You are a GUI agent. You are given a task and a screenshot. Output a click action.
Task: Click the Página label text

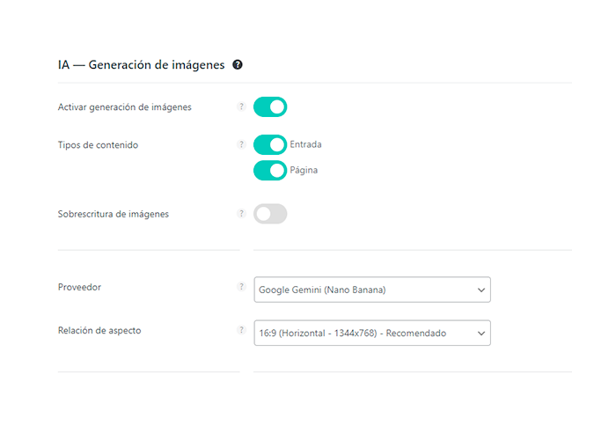coord(304,170)
